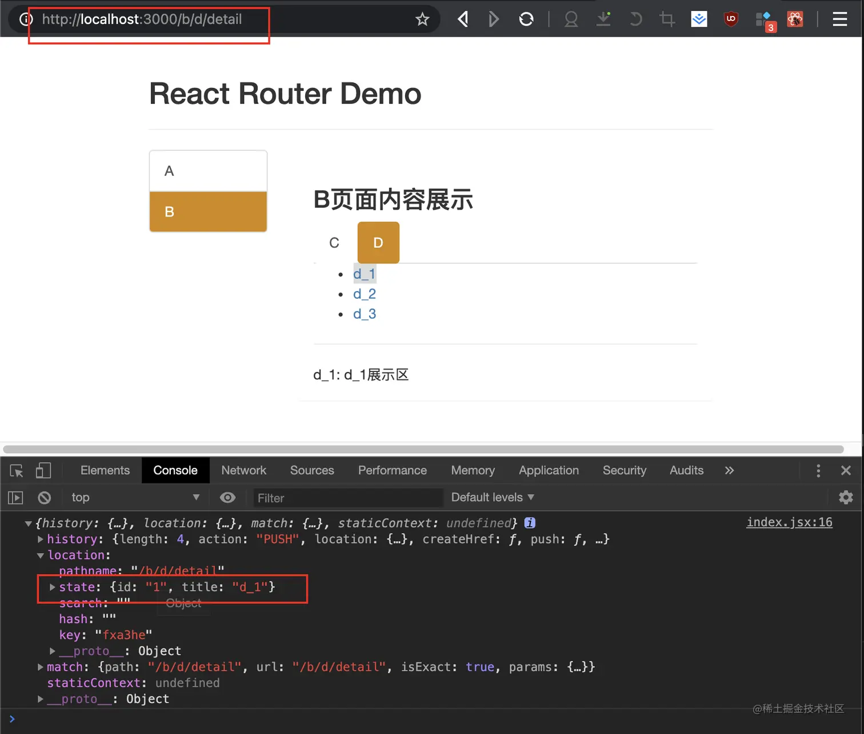Screen dimensions: 864x734
Task: Click the hash: "" property row
Action: 87,619
